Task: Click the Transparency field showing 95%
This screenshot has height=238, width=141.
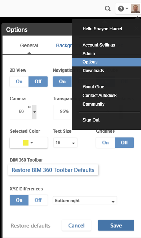Action: 62,112
